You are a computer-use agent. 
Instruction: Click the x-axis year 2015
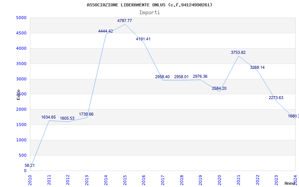[x=125, y=180]
